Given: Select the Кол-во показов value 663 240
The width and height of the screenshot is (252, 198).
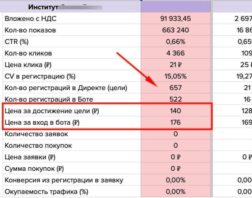Looking at the screenshot, I should pyautogui.click(x=175, y=30).
